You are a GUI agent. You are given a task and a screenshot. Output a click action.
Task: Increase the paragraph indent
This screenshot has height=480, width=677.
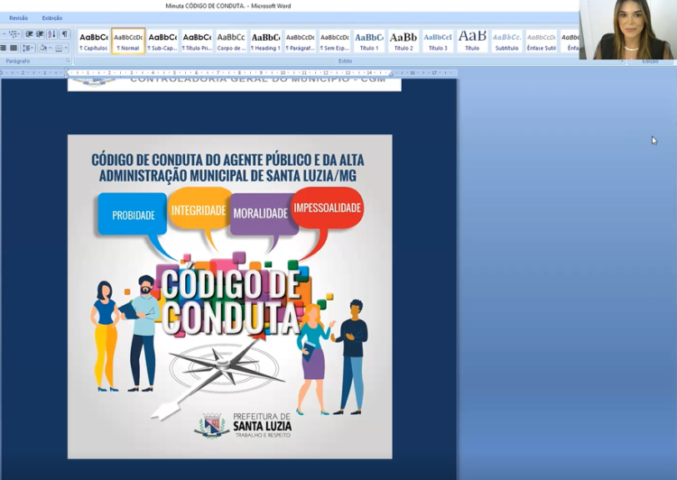point(40,34)
